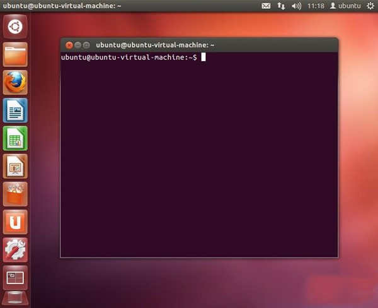
Task: Launch Firefox web browser
Action: point(15,82)
